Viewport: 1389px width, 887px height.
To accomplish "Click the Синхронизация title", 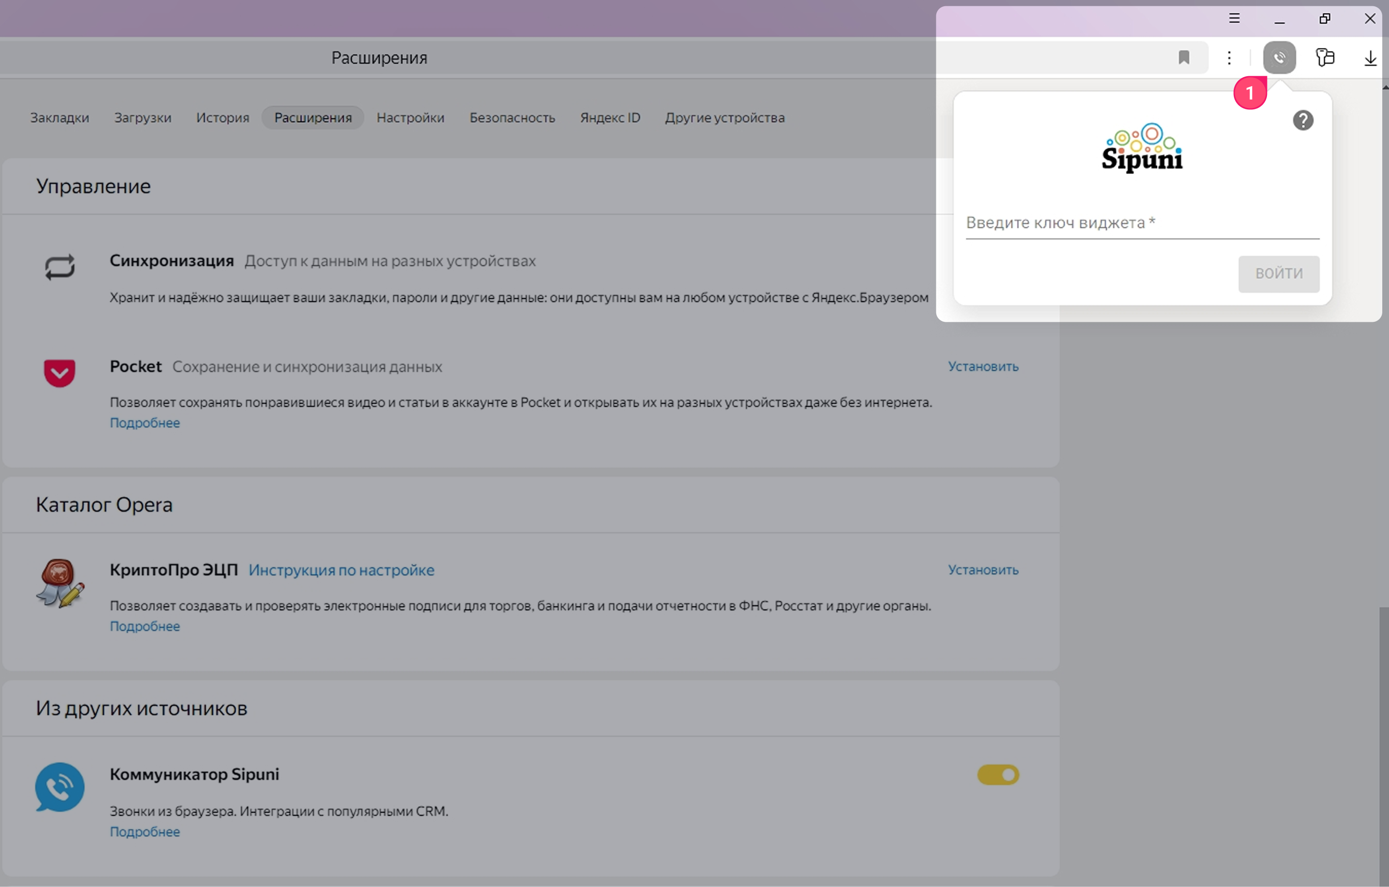I will 172,261.
